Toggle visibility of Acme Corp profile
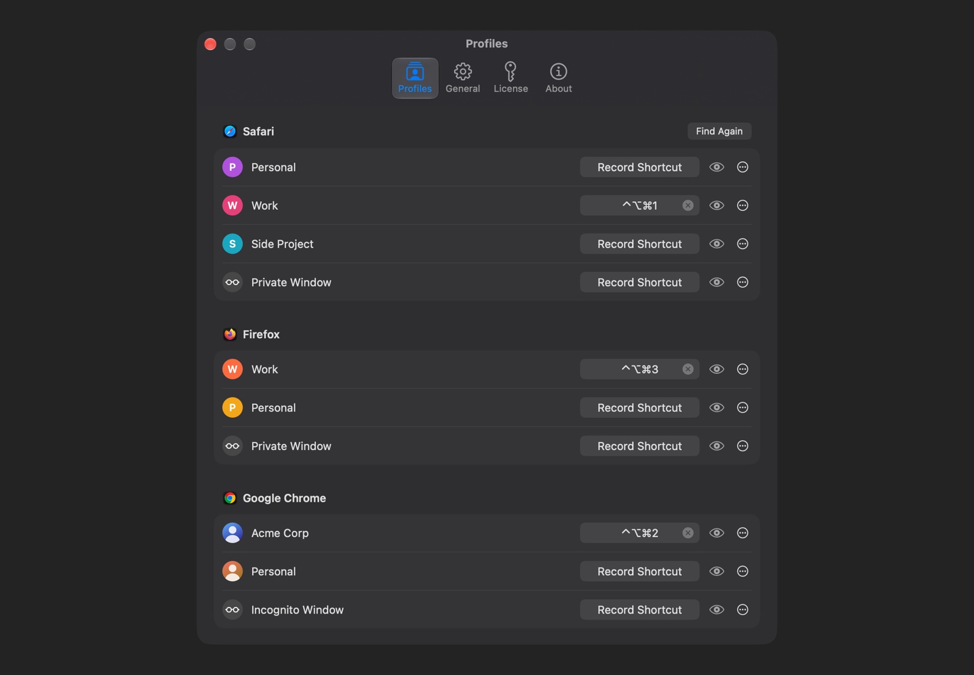 click(716, 533)
